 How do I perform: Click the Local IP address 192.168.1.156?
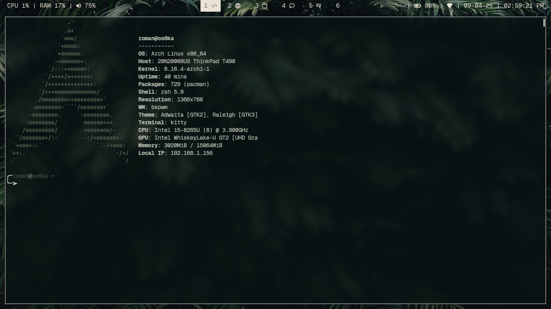tap(191, 153)
